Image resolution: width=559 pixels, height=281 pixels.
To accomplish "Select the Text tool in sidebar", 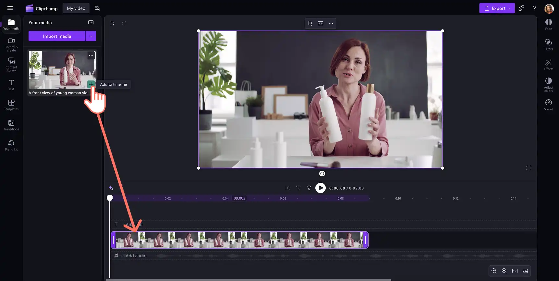I will pyautogui.click(x=11, y=85).
